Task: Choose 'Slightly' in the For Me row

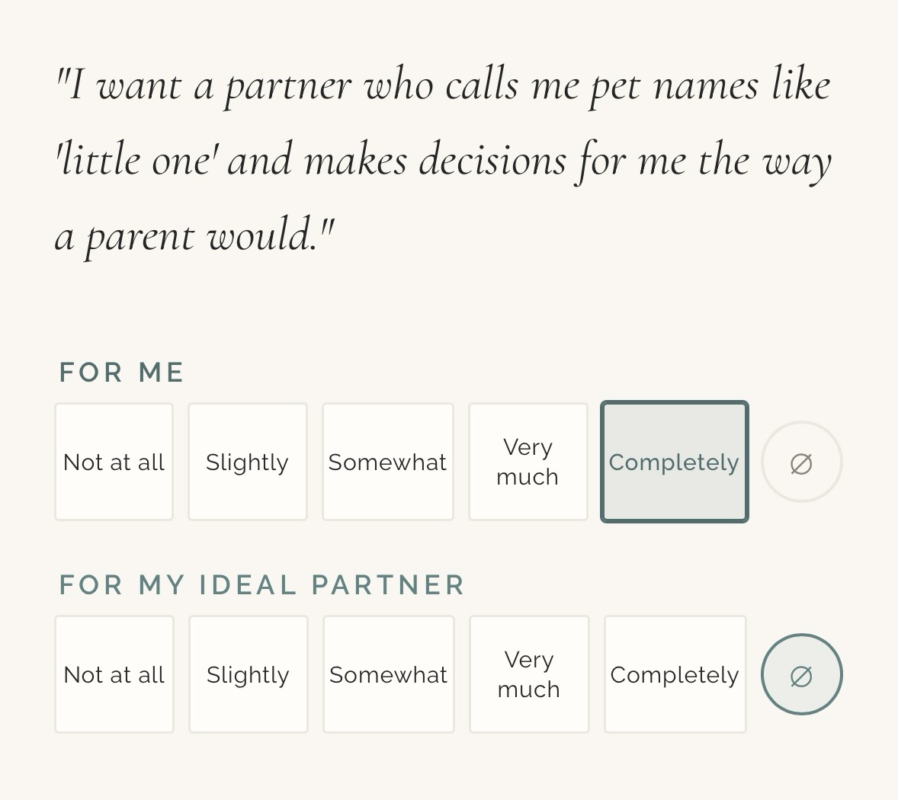Action: 248,462
